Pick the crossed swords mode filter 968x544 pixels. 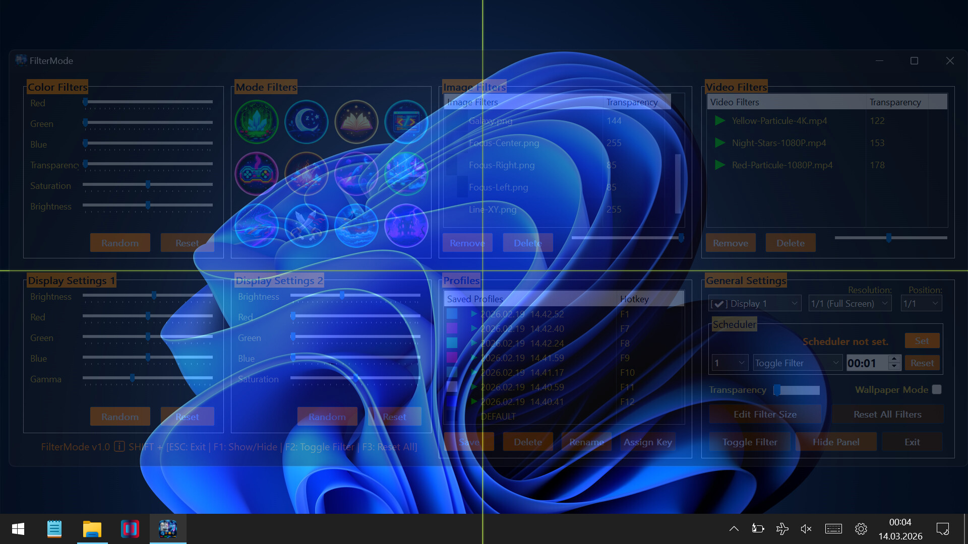[x=306, y=226]
